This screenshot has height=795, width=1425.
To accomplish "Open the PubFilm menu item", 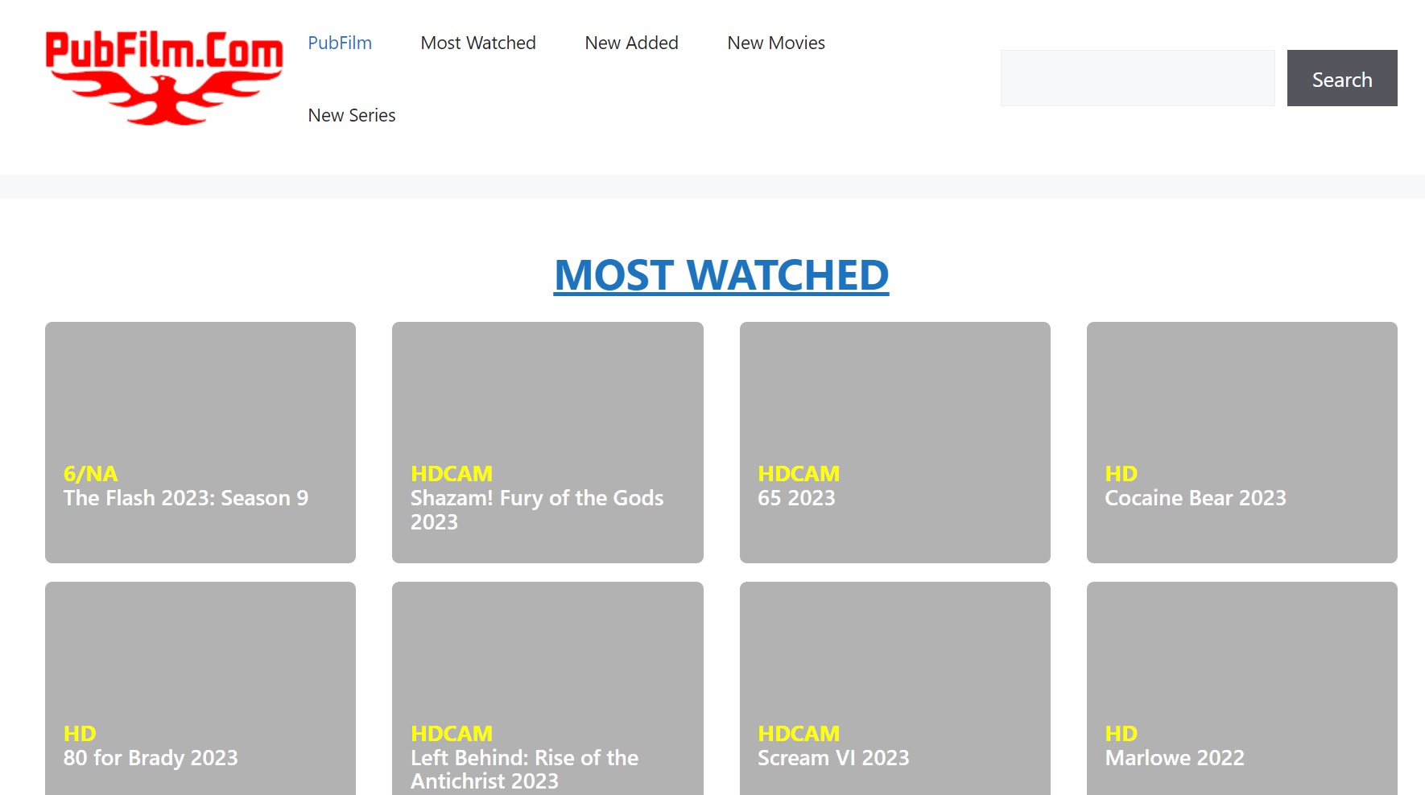I will pyautogui.click(x=340, y=43).
